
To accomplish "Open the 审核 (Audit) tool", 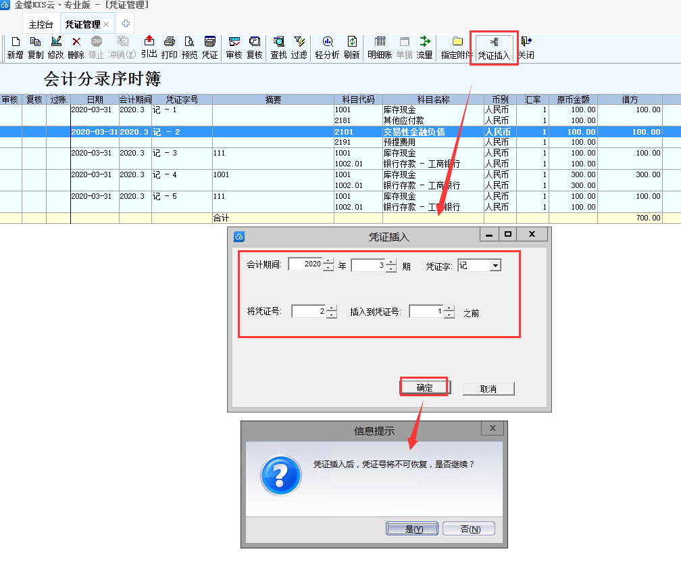I will pyautogui.click(x=234, y=47).
